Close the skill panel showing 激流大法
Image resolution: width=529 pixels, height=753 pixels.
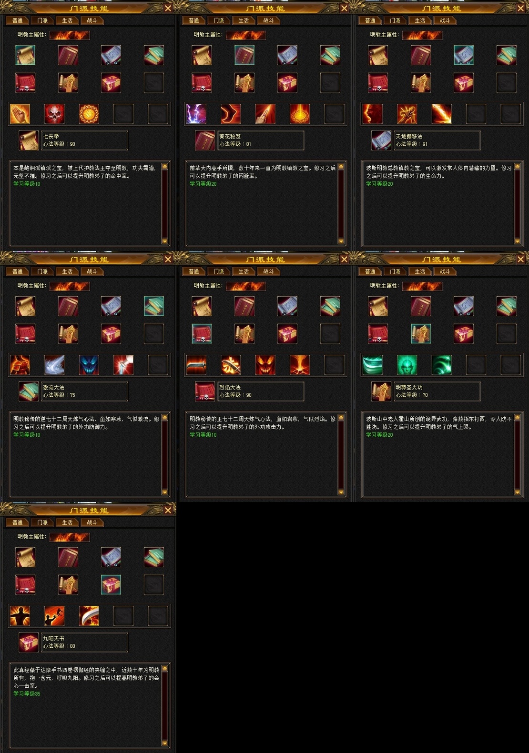tap(168, 259)
